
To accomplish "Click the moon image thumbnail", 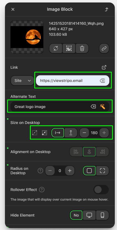I will pyautogui.click(x=27, y=37).
